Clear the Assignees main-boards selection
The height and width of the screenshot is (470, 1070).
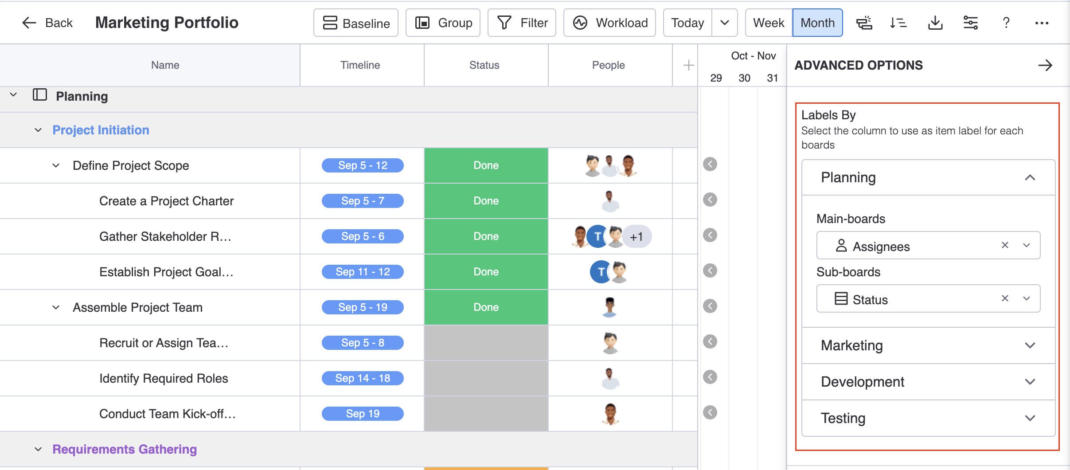(1005, 245)
